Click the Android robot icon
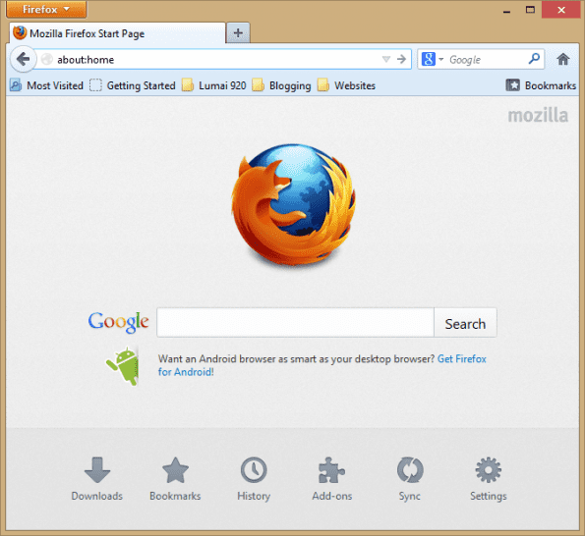The height and width of the screenshot is (536, 585). pyautogui.click(x=122, y=366)
